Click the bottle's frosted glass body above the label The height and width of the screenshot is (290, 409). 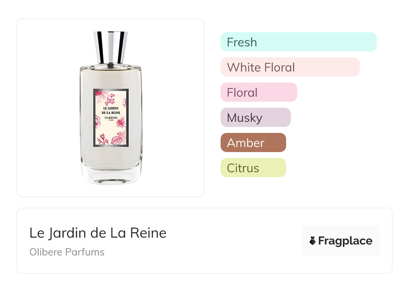(x=111, y=78)
